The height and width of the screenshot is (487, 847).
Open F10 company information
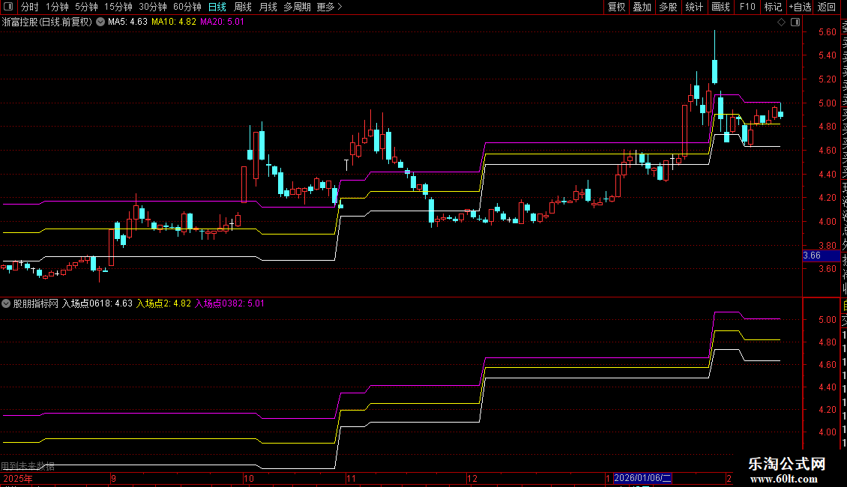click(747, 7)
